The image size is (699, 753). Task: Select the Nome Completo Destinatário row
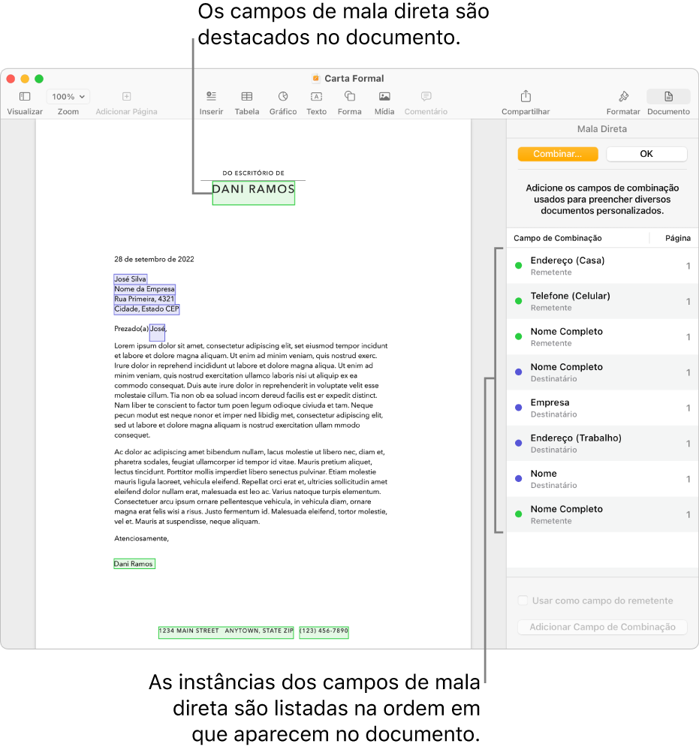click(602, 372)
